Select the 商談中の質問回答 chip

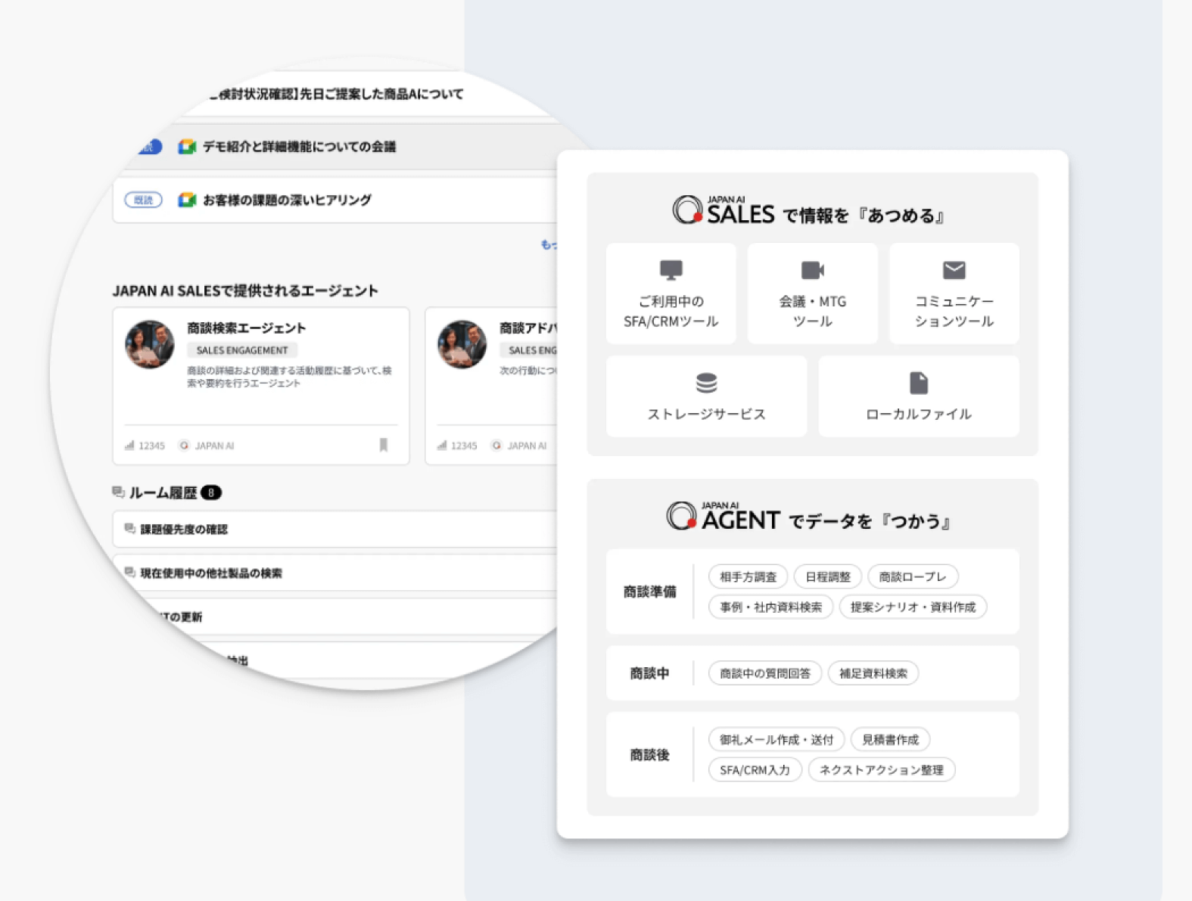pyautogui.click(x=765, y=673)
